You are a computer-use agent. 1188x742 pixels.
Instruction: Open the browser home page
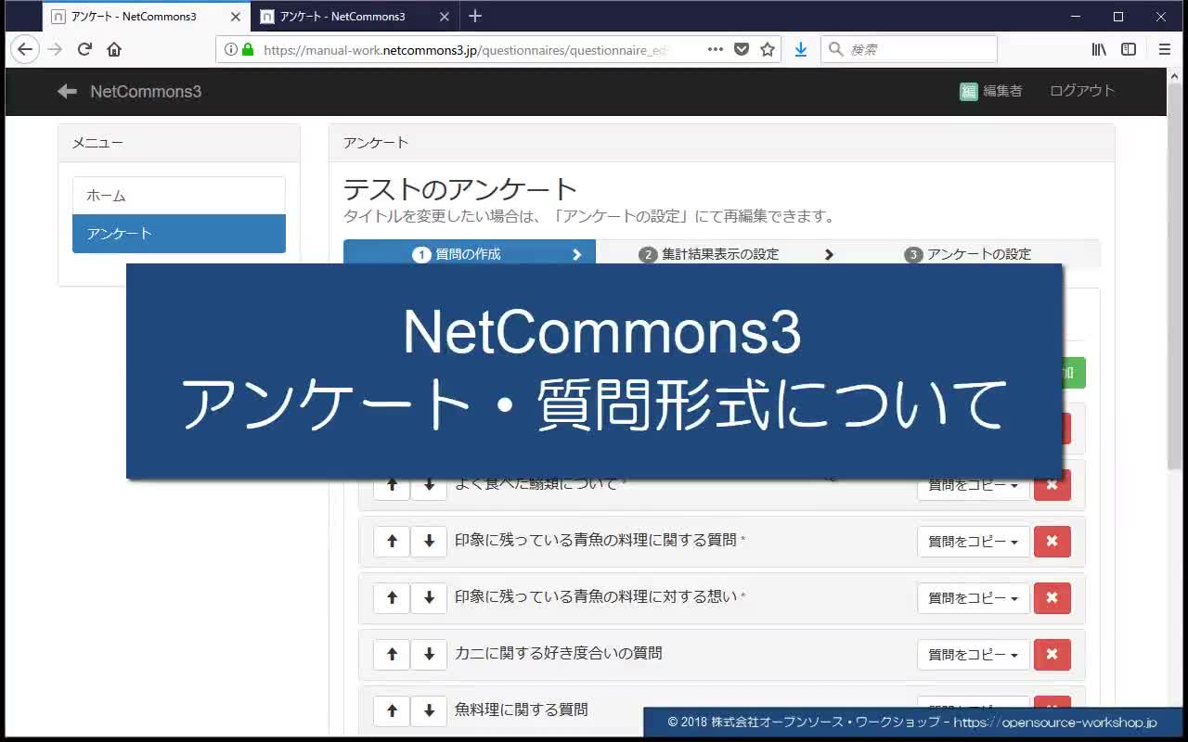[114, 50]
